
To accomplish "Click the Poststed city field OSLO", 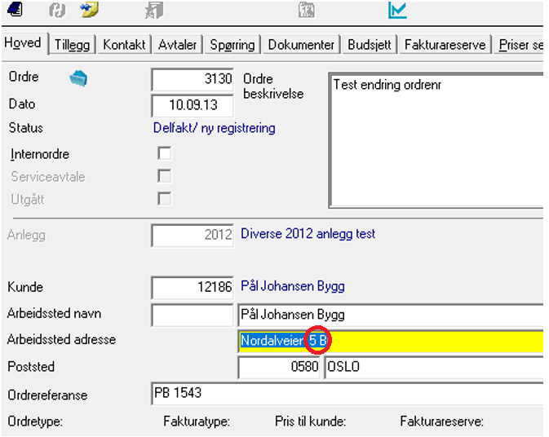I will click(x=434, y=367).
